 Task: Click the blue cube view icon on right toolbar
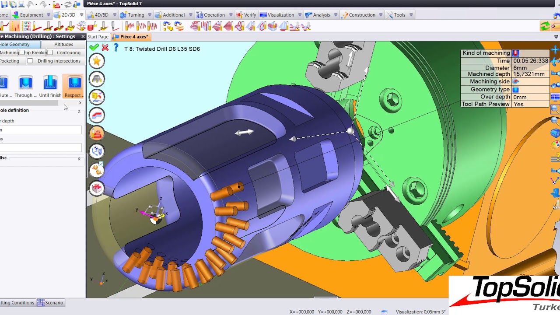coord(555,133)
